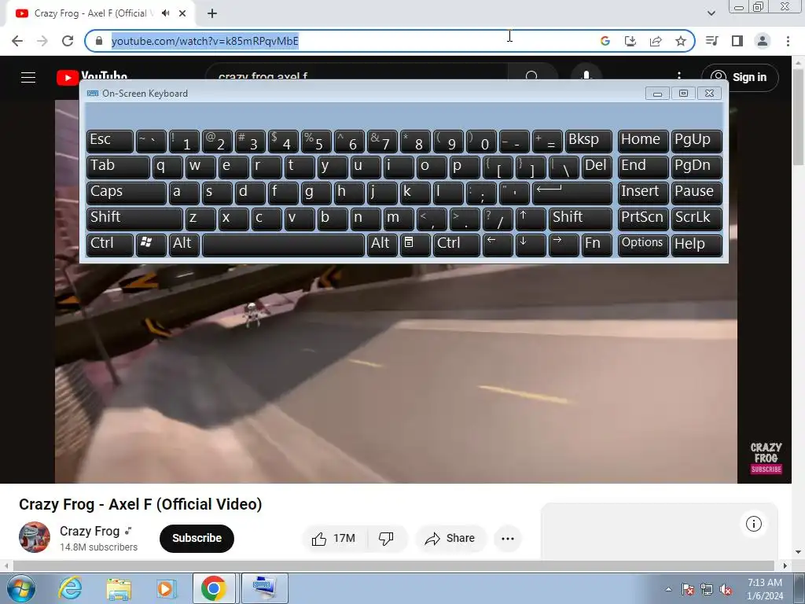Click the install app icon in address bar
This screenshot has width=805, height=604.
click(630, 41)
